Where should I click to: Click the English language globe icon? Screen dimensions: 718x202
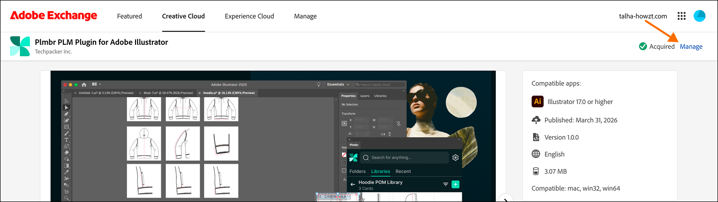536,154
